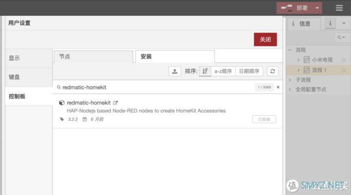Toggle the sort order icon
The width and height of the screenshot is (351, 195).
tap(205, 72)
